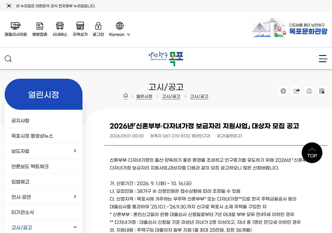Open the Korean language dropdown
Viewport: 332px width, 233px height.
point(120,34)
